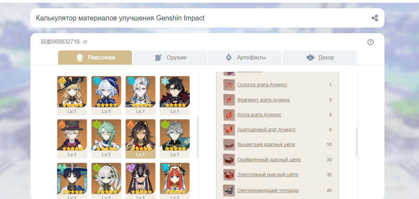Click the Драгоценный агат Агнидус gem icon

tap(229, 130)
